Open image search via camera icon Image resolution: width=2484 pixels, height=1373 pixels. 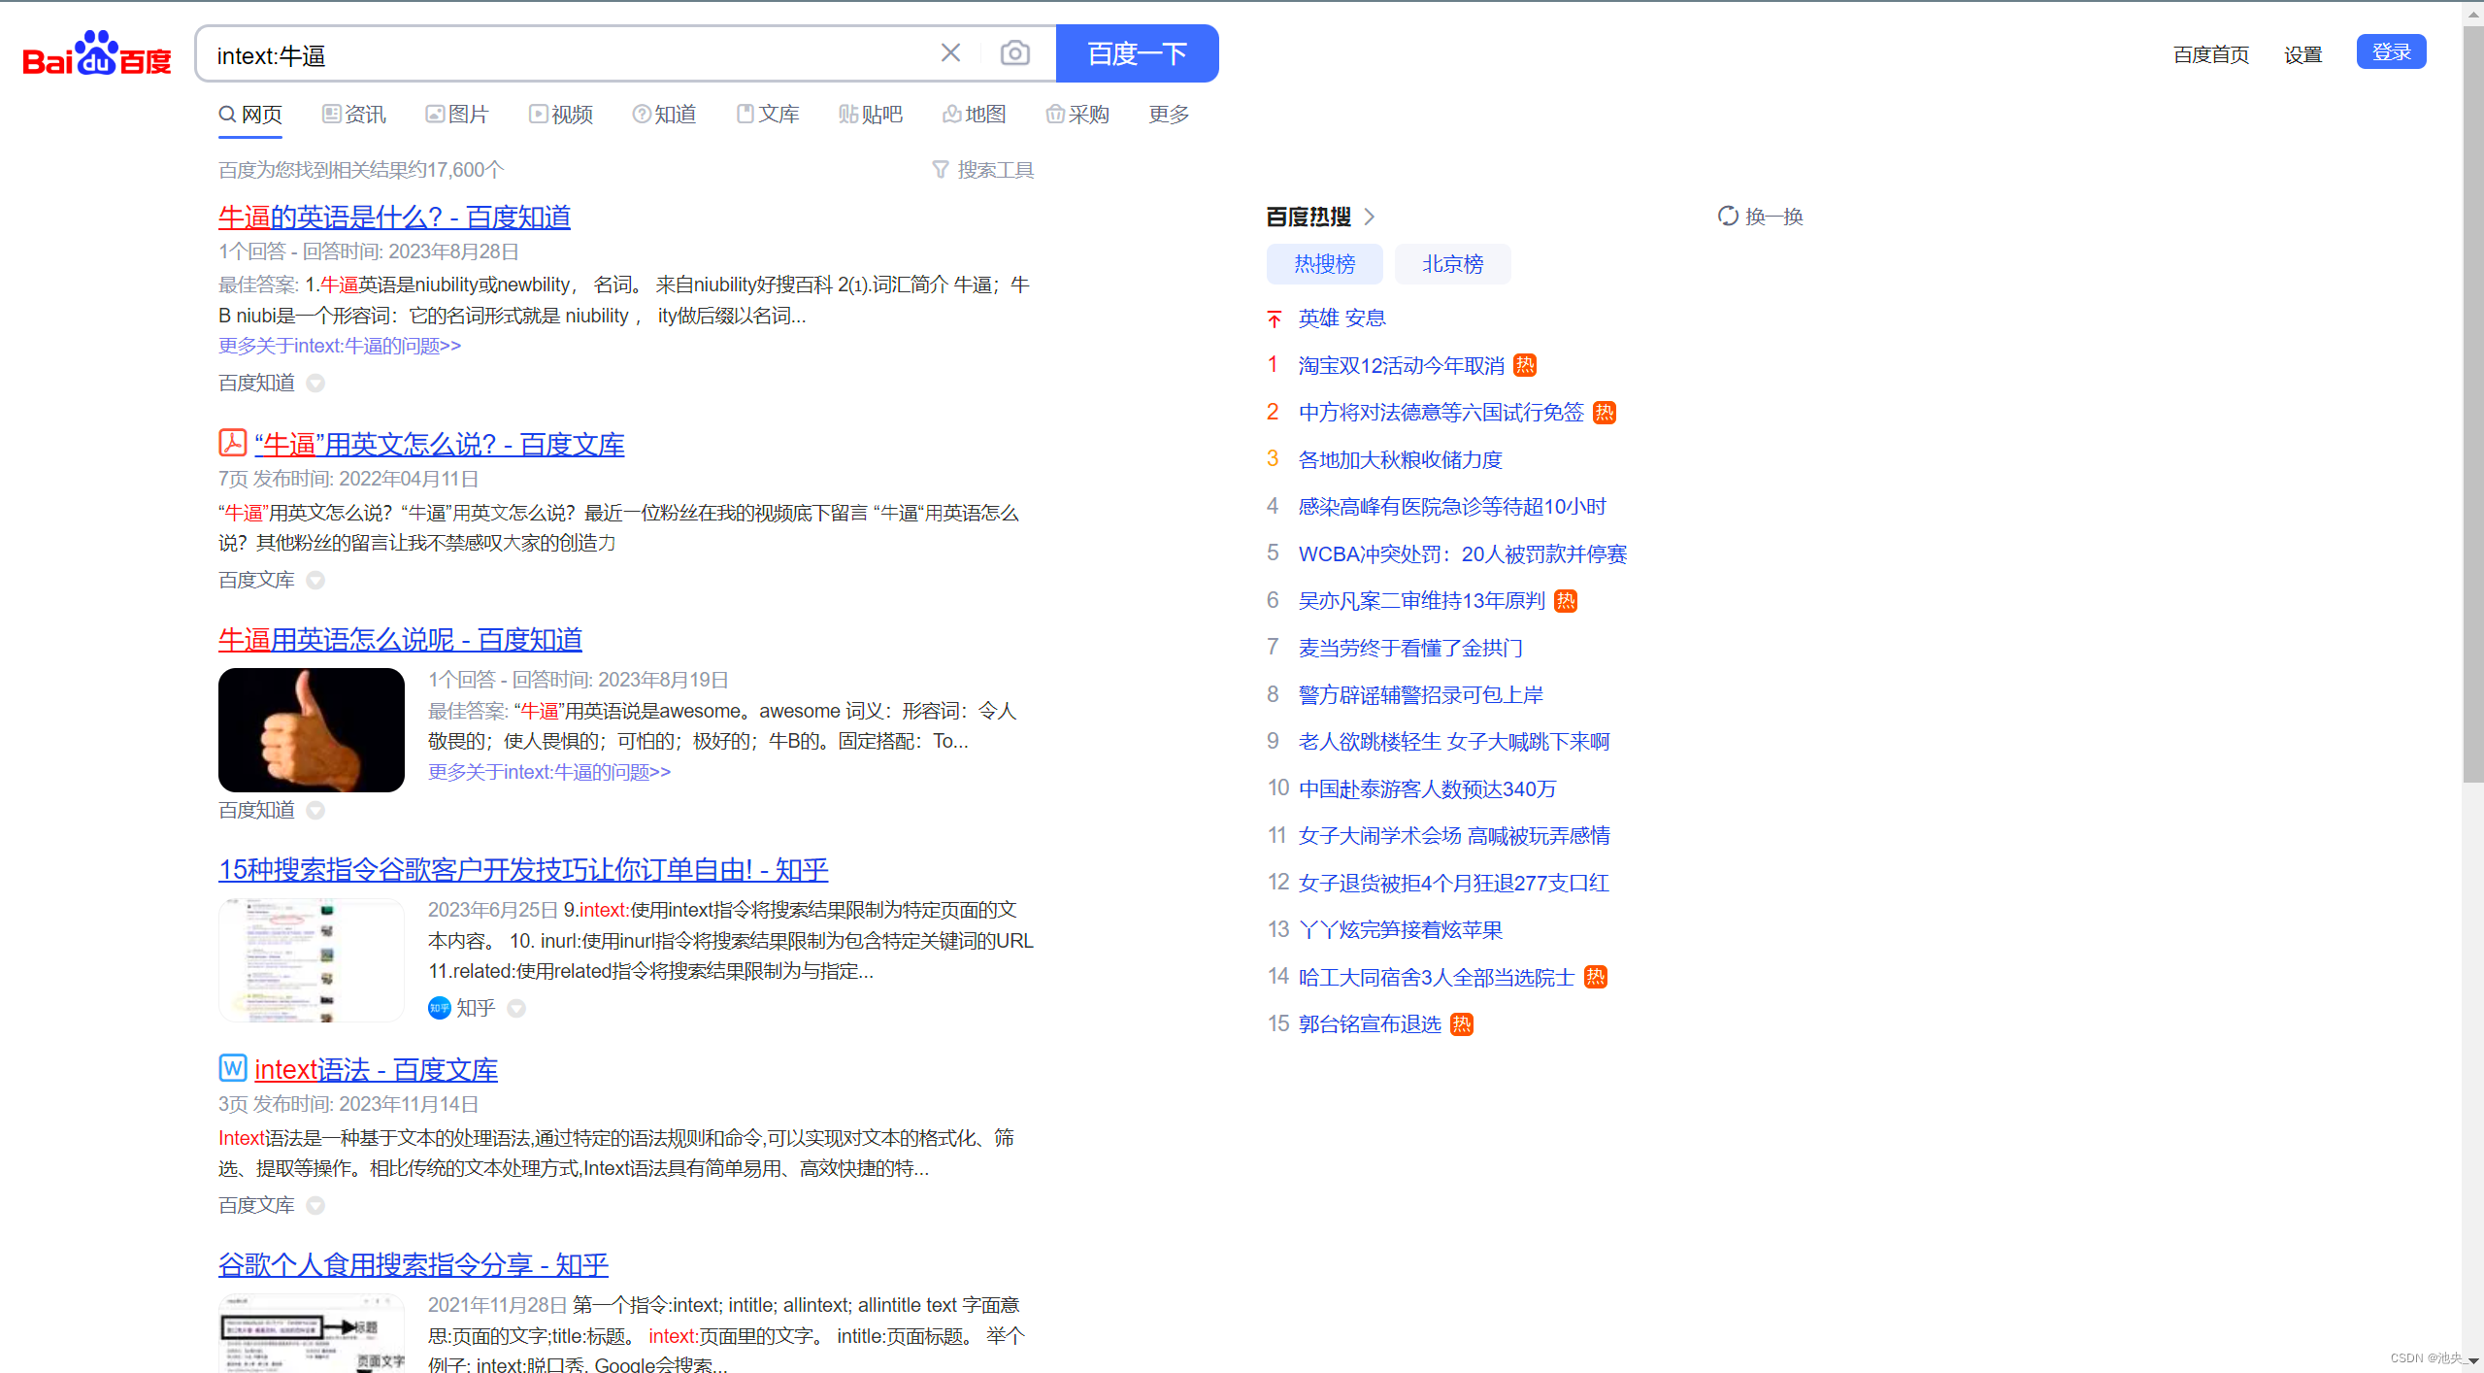(x=1014, y=53)
